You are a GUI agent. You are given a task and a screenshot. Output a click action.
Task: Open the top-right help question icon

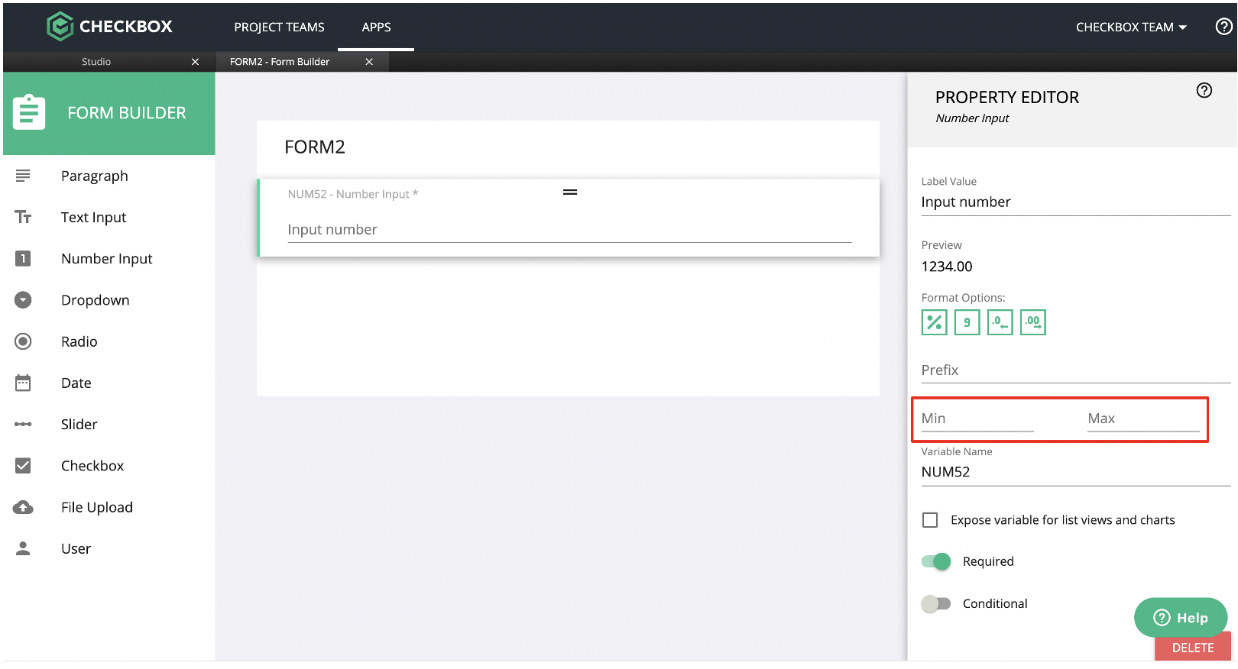pos(1223,27)
